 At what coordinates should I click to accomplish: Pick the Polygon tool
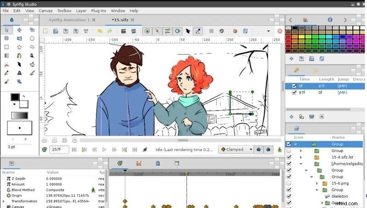pyautogui.click(x=32, y=47)
